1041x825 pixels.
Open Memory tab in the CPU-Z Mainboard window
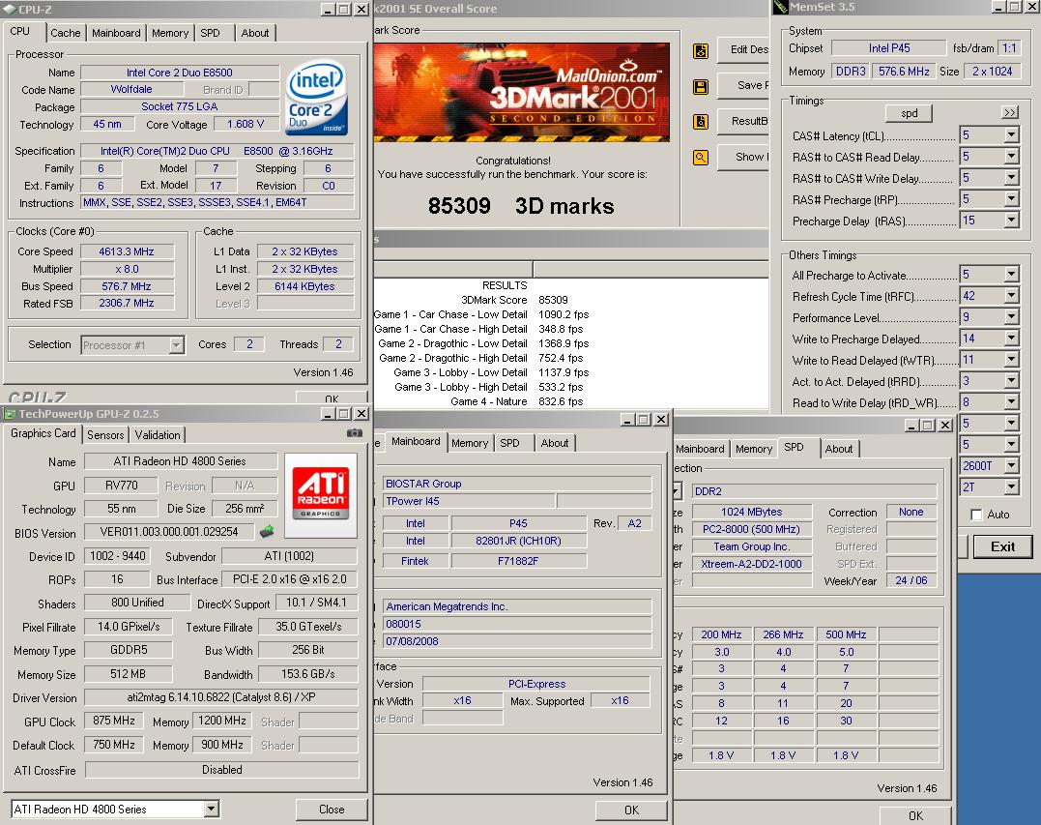click(x=470, y=443)
